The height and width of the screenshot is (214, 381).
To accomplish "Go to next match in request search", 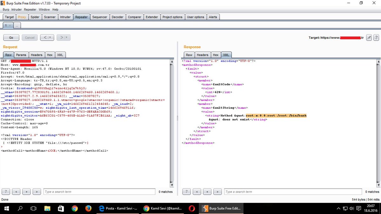I will click(37, 191).
